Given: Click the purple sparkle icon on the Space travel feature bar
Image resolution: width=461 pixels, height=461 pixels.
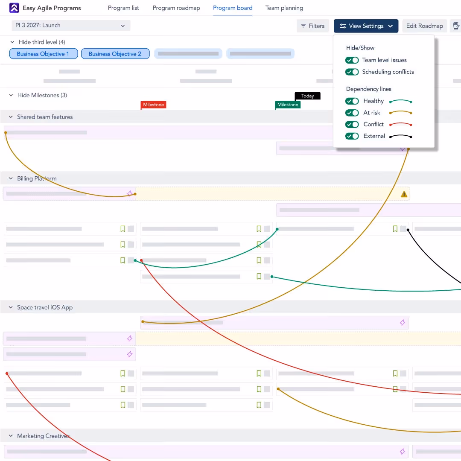Looking at the screenshot, I should 402,322.
